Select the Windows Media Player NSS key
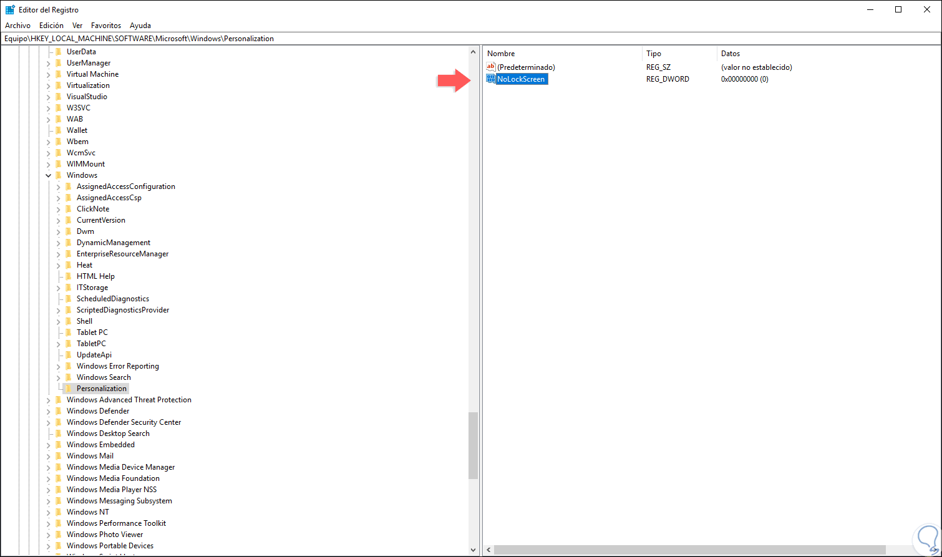Viewport: 942px width, 557px height. tap(112, 490)
